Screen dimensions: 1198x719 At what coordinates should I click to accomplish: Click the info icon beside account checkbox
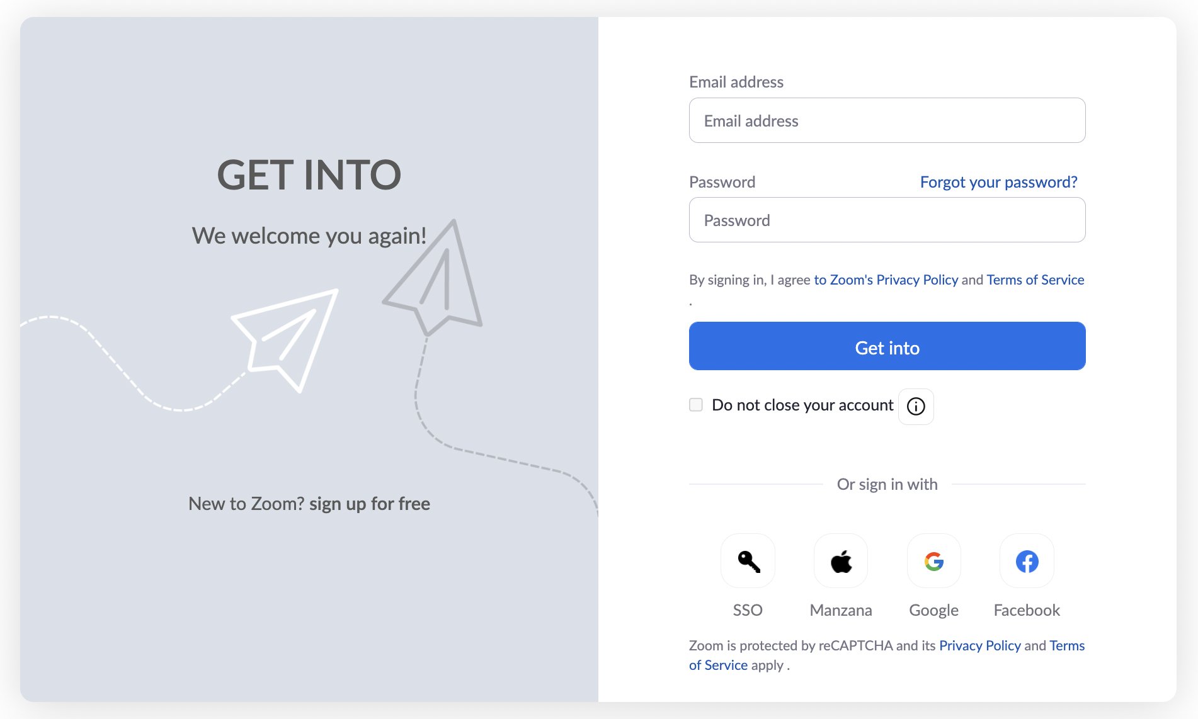[x=916, y=407]
